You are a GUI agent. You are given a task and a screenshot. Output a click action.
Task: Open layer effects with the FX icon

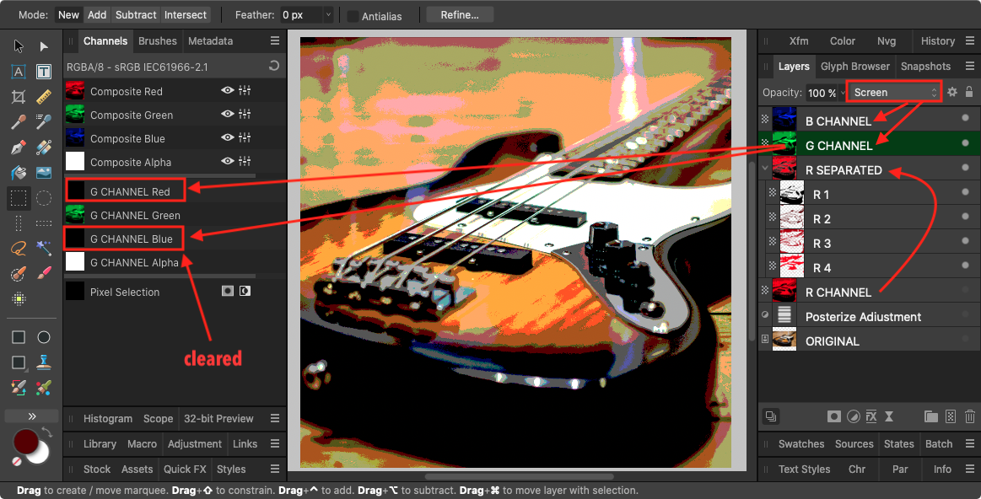click(x=871, y=416)
